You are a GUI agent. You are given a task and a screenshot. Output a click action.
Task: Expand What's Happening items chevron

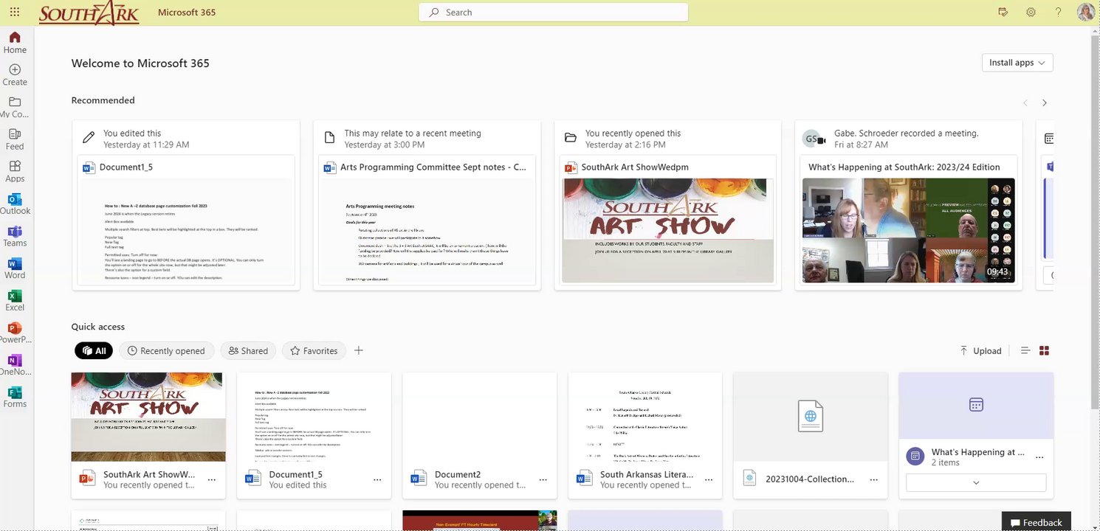pyautogui.click(x=976, y=482)
